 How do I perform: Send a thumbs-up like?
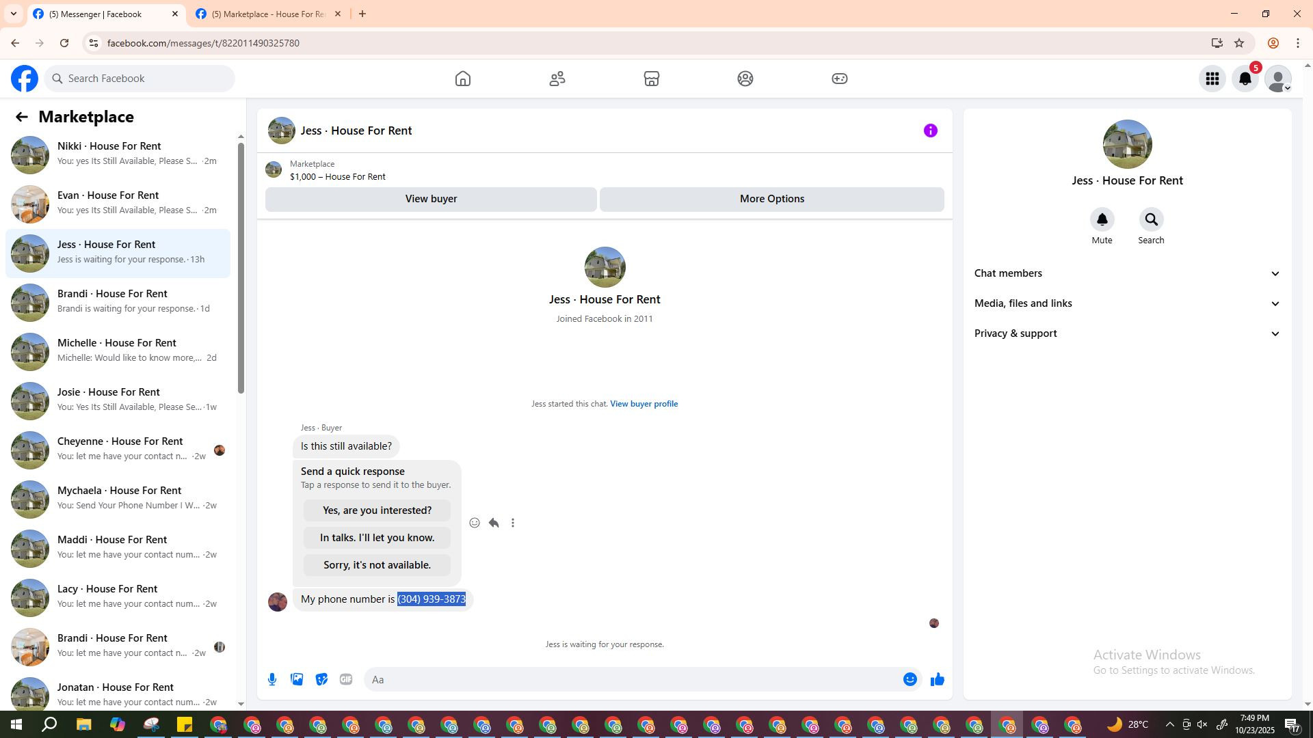pyautogui.click(x=937, y=679)
